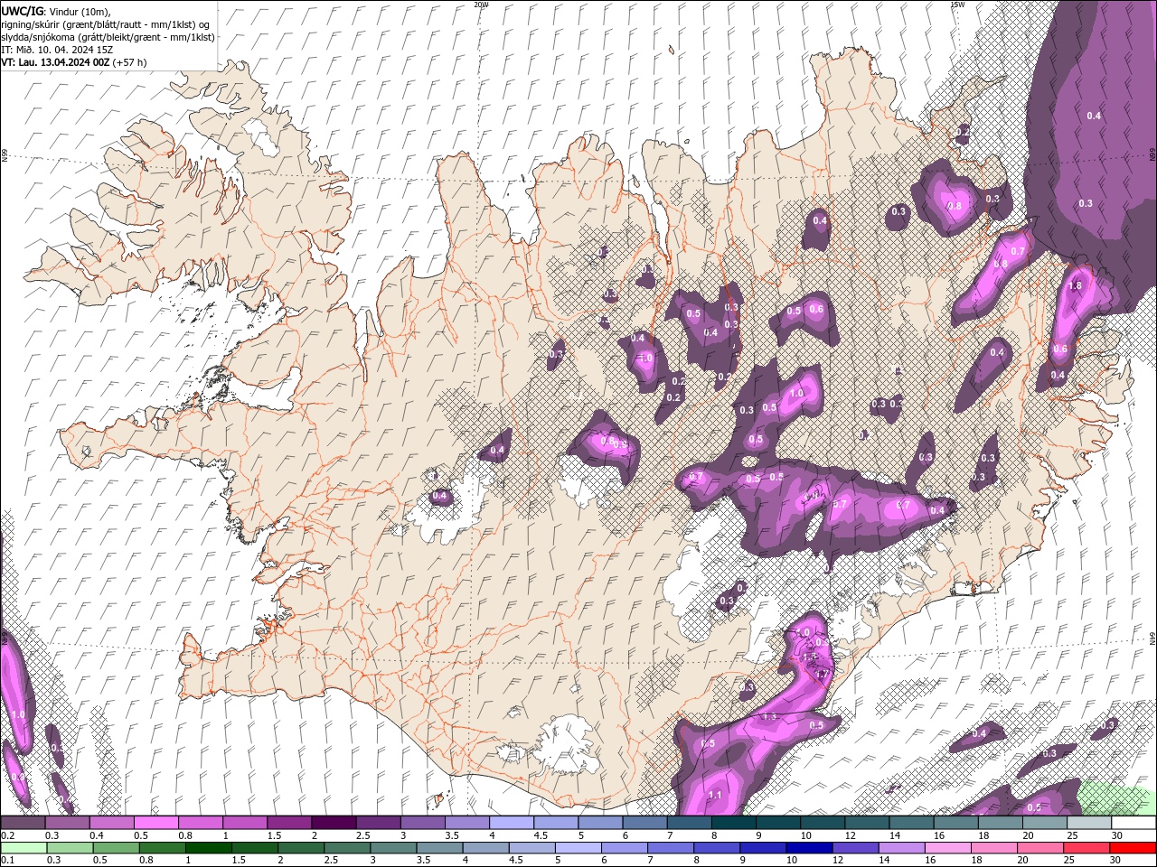Pick the light grey swatch labeled 25
Image resolution: width=1157 pixels, height=867 pixels.
point(1089,823)
